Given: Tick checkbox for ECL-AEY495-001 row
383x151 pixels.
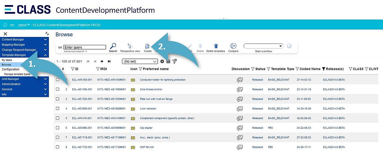Looking at the screenshot, I should click(57, 89).
